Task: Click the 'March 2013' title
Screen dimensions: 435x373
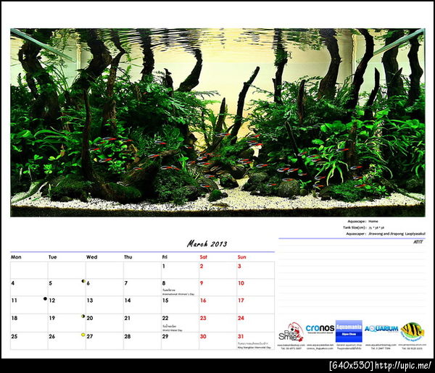Action: [x=207, y=244]
